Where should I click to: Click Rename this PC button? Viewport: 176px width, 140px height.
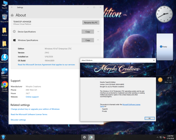point(91,22)
